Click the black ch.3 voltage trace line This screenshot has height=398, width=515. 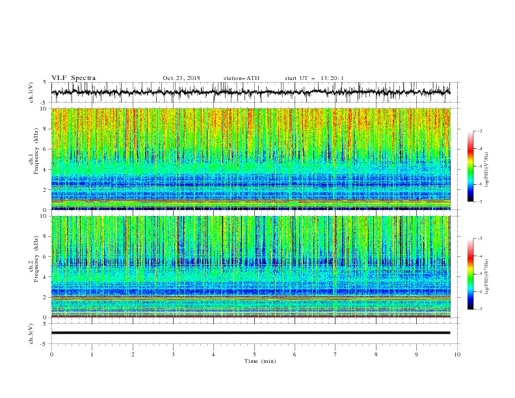coord(250,333)
